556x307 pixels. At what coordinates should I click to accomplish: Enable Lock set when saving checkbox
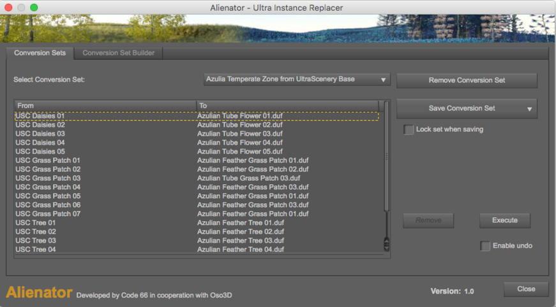click(x=409, y=129)
